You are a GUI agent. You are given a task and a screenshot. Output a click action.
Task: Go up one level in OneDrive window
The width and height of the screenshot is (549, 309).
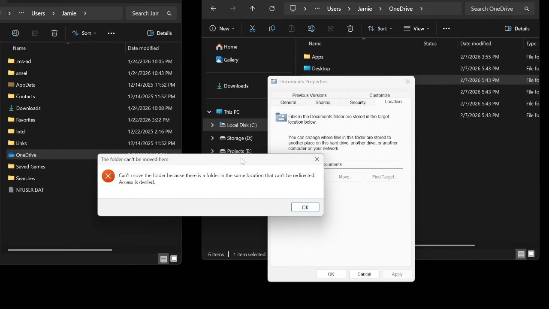click(x=252, y=9)
